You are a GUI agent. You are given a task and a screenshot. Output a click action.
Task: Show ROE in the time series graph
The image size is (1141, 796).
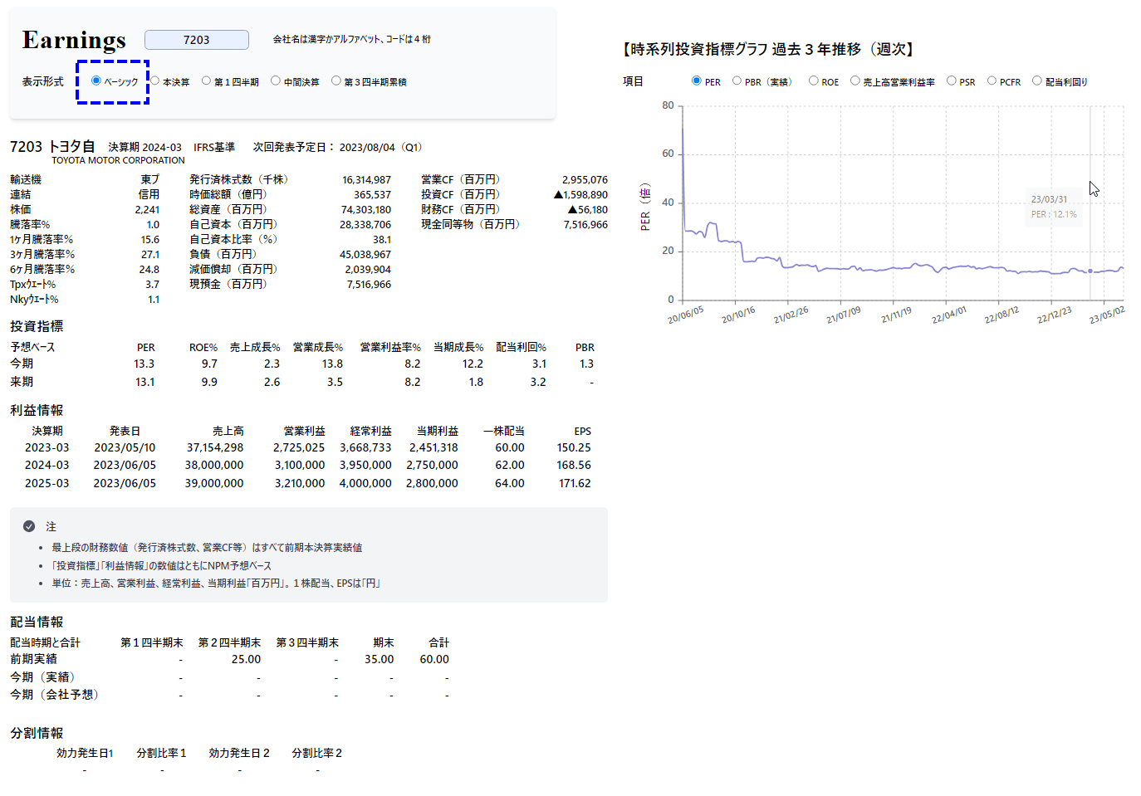point(814,81)
